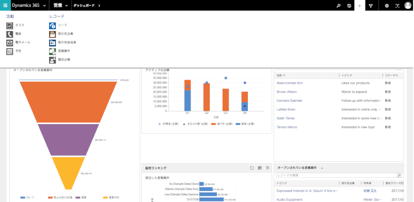Select 競合企業 in the create menu
Screen dimensions: 414x202
(x=64, y=60)
